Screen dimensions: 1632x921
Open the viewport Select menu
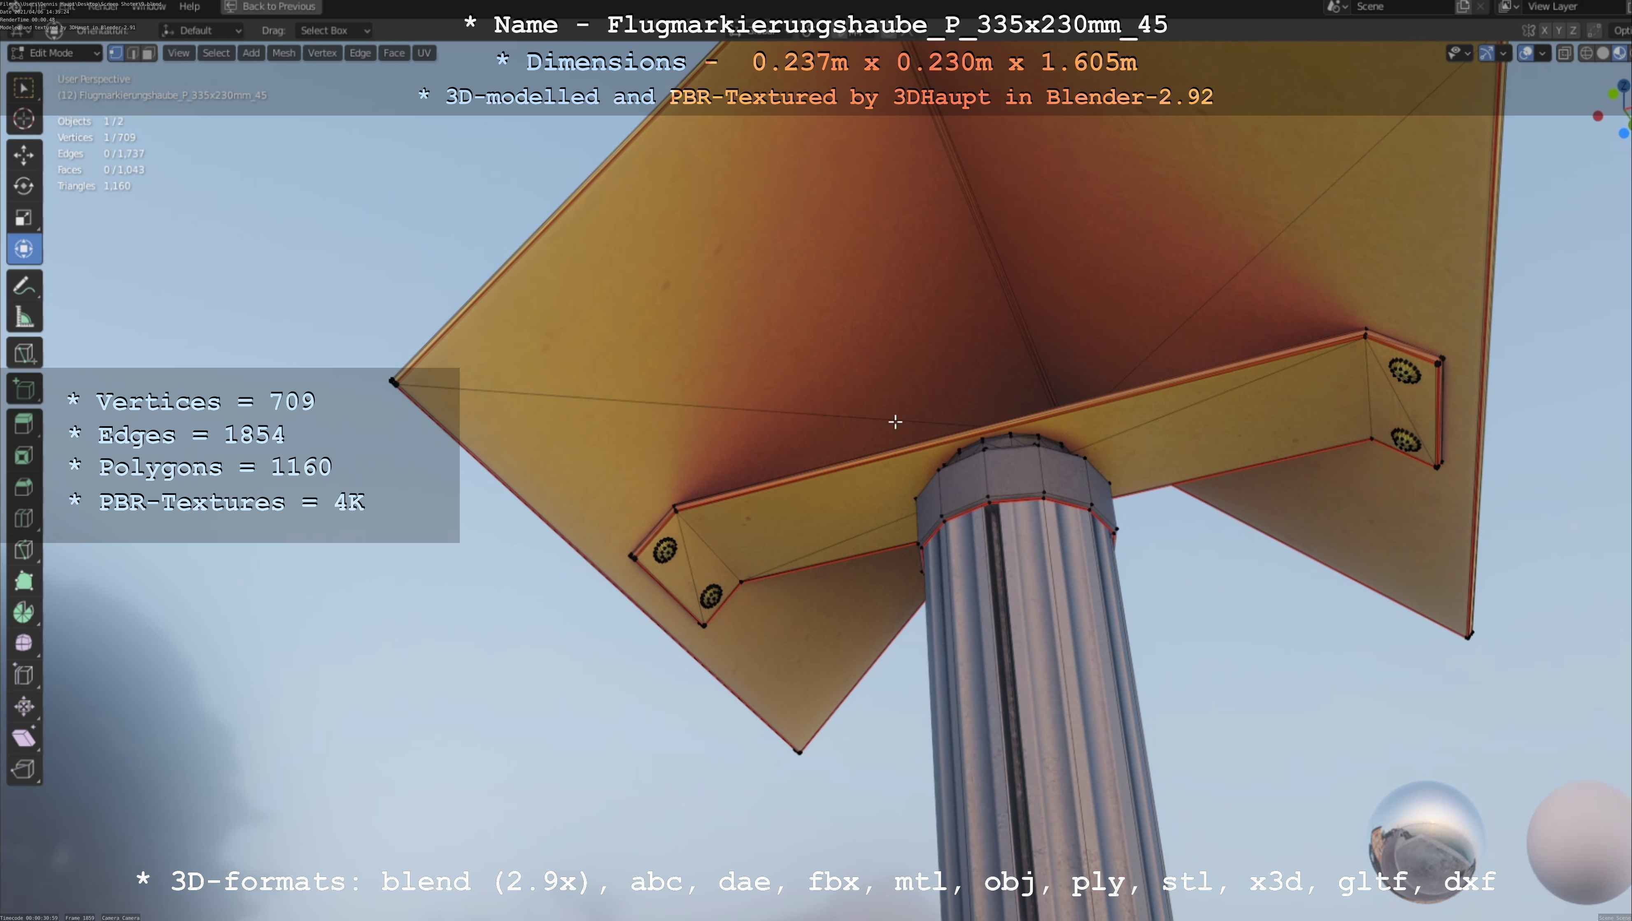click(x=216, y=53)
